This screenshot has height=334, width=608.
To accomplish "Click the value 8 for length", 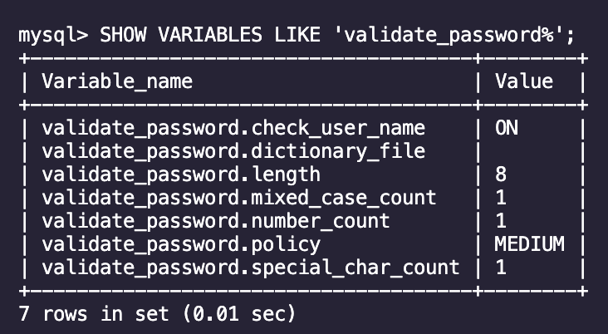I will pyautogui.click(x=501, y=174).
